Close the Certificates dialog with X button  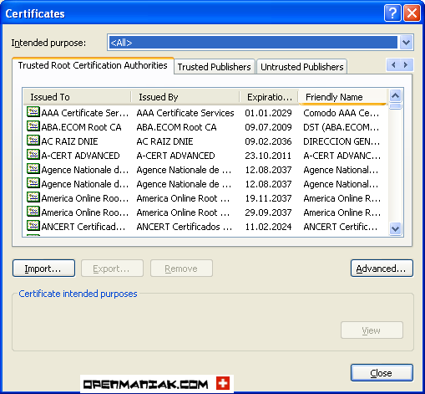pyautogui.click(x=412, y=13)
